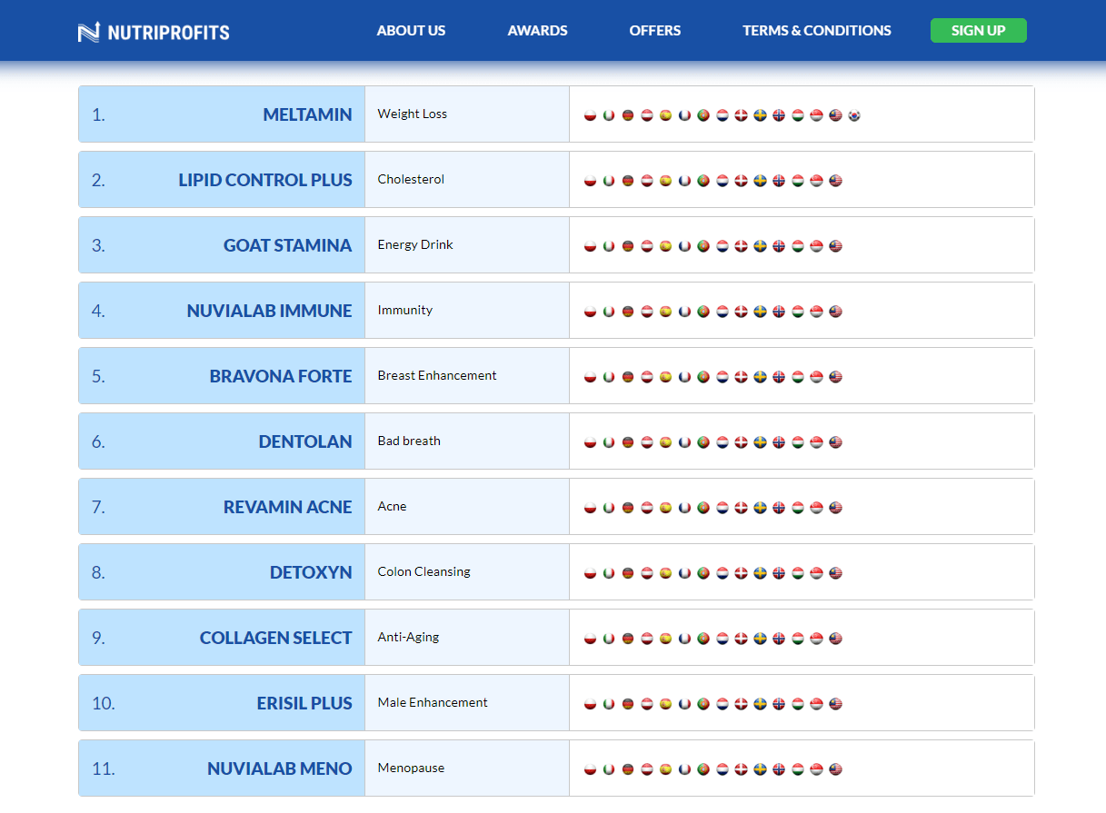Open the Goat Stamina product
This screenshot has height=813, width=1106.
pyautogui.click(x=287, y=245)
